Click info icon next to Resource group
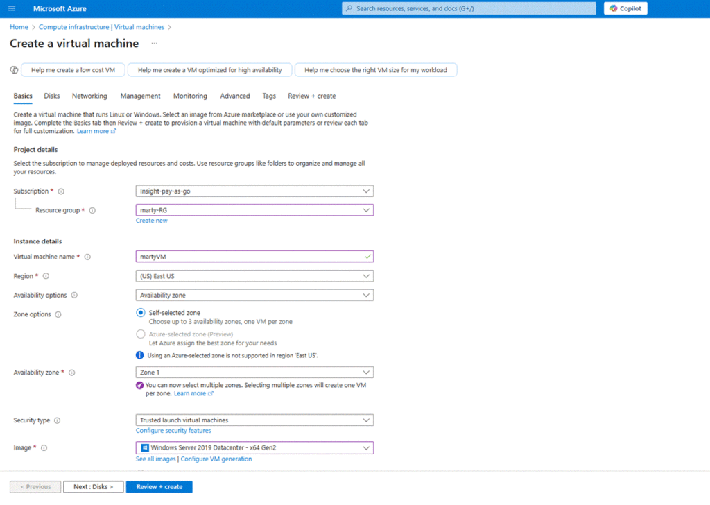The image size is (710, 505). pos(92,210)
